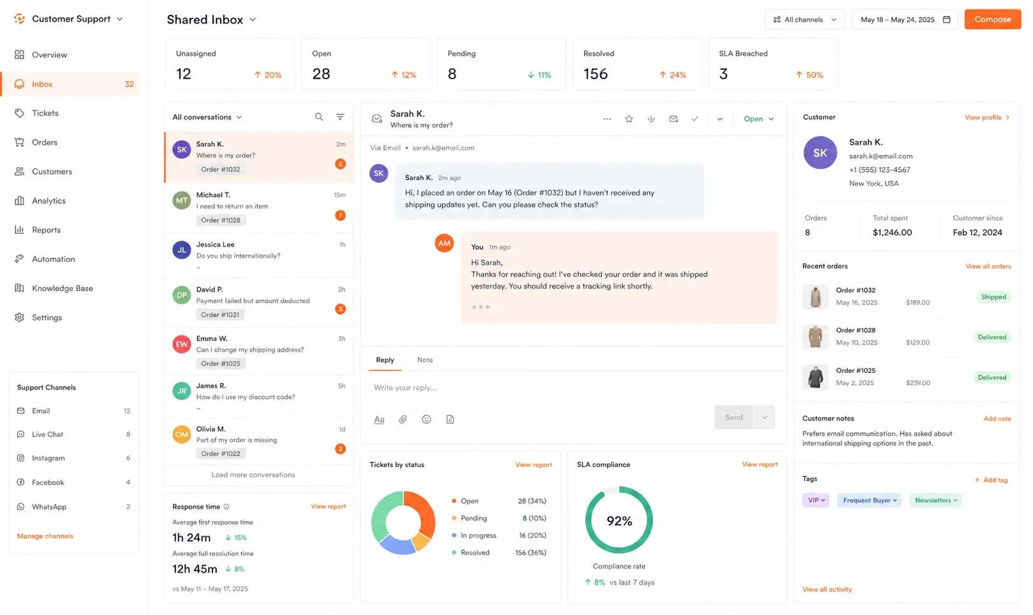Switch to the Reply tab
The height and width of the screenshot is (615, 1033).
pos(385,360)
